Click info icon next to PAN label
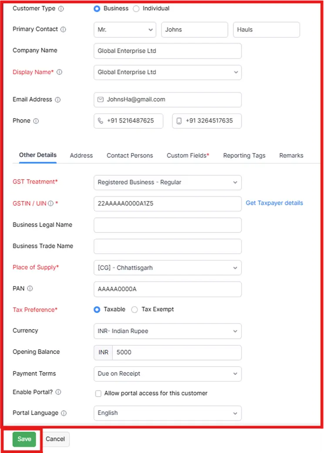This screenshot has height=453, width=324. (30, 289)
